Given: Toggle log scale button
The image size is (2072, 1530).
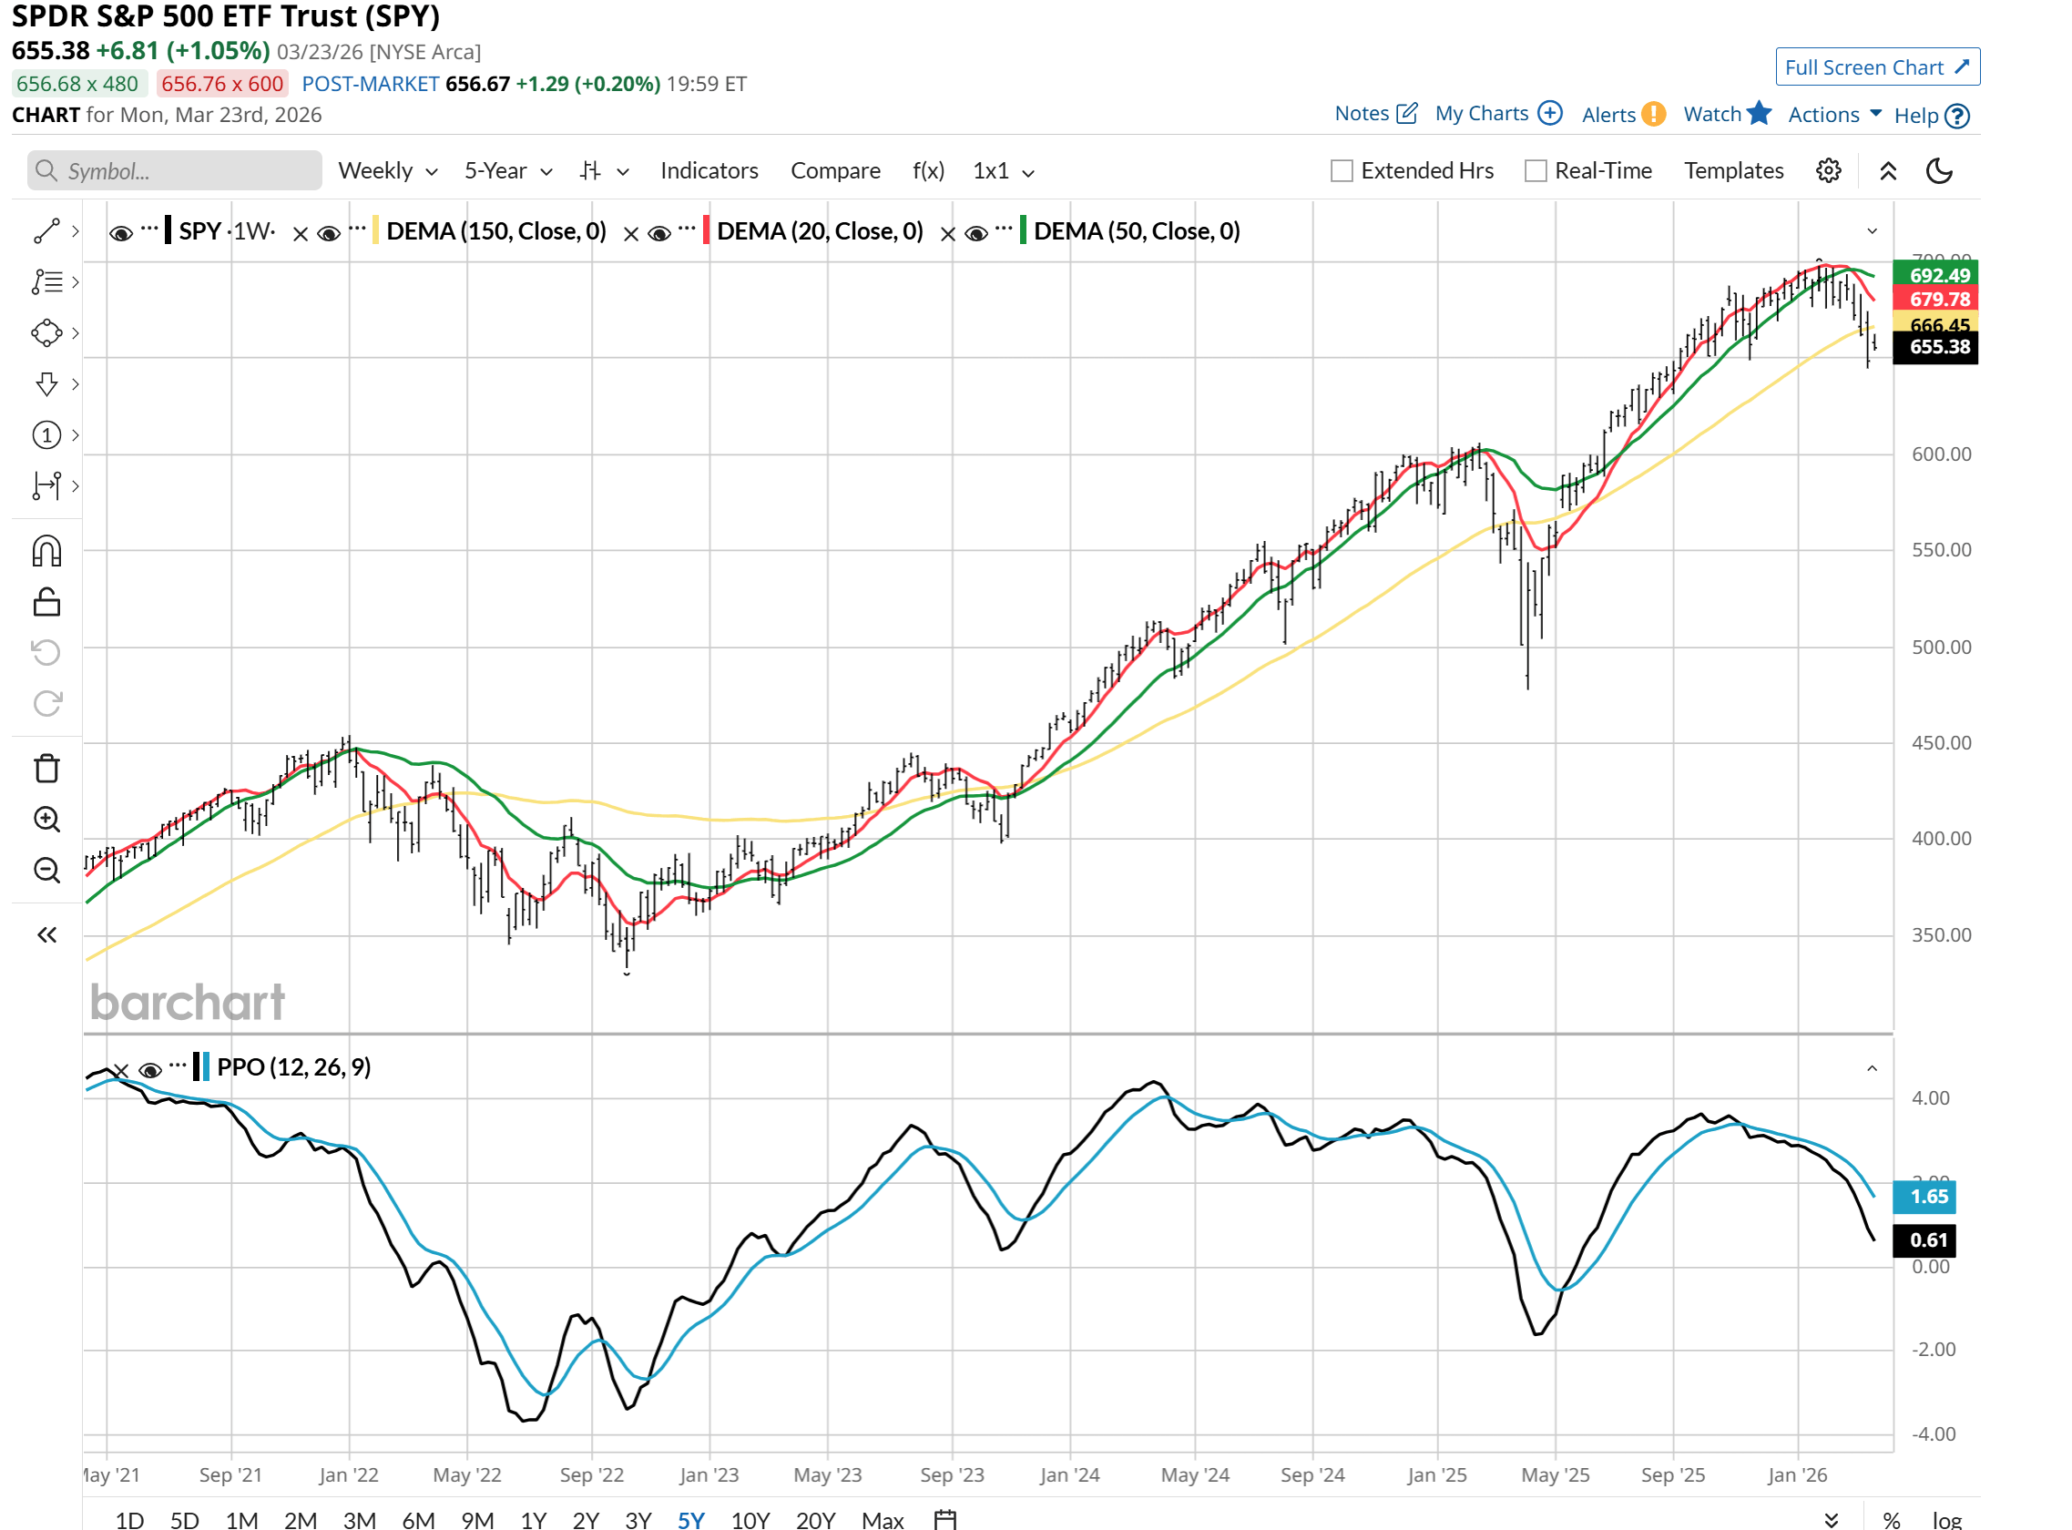Looking at the screenshot, I should pos(1947,1520).
